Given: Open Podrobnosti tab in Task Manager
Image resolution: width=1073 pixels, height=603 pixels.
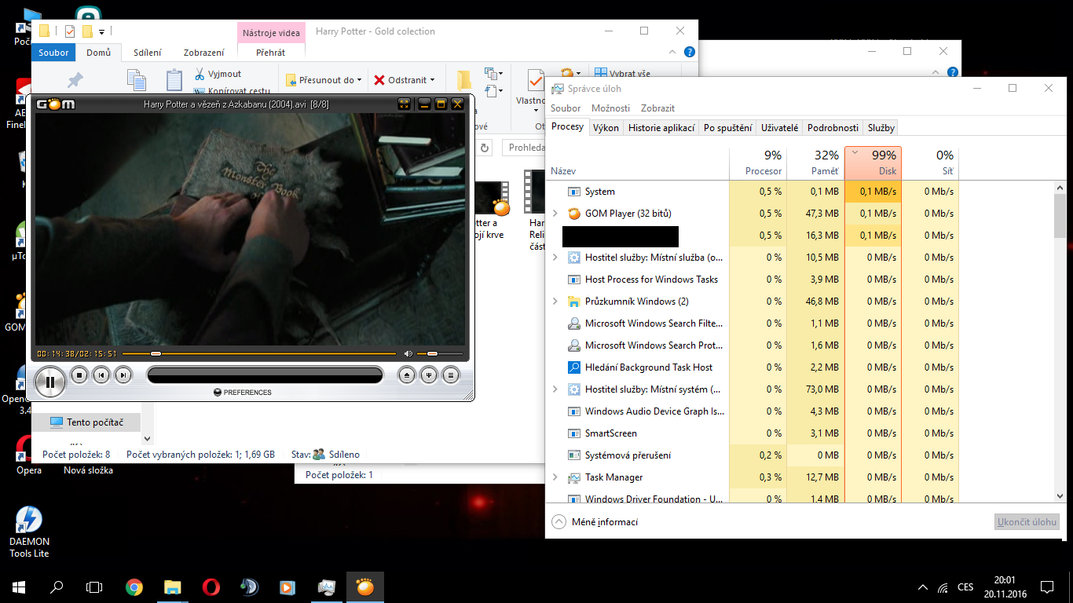Looking at the screenshot, I should 833,128.
